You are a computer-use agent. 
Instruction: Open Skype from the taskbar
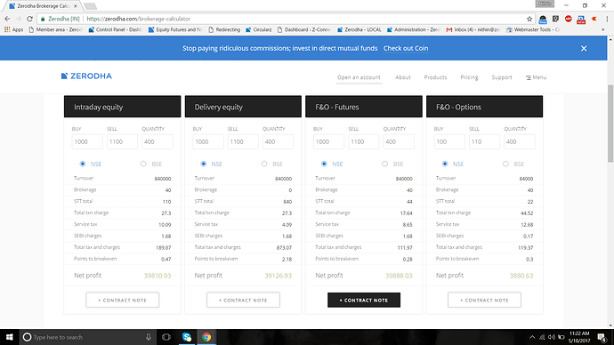[x=187, y=337]
